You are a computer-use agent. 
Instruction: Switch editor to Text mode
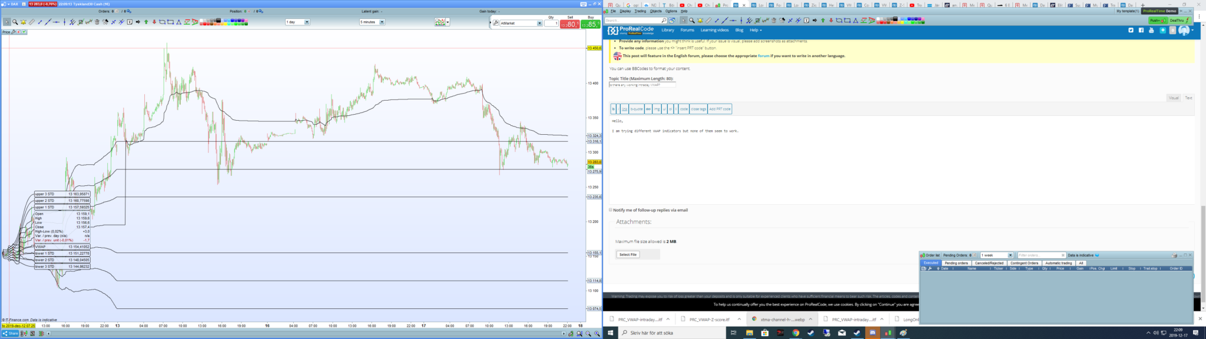coord(1188,98)
